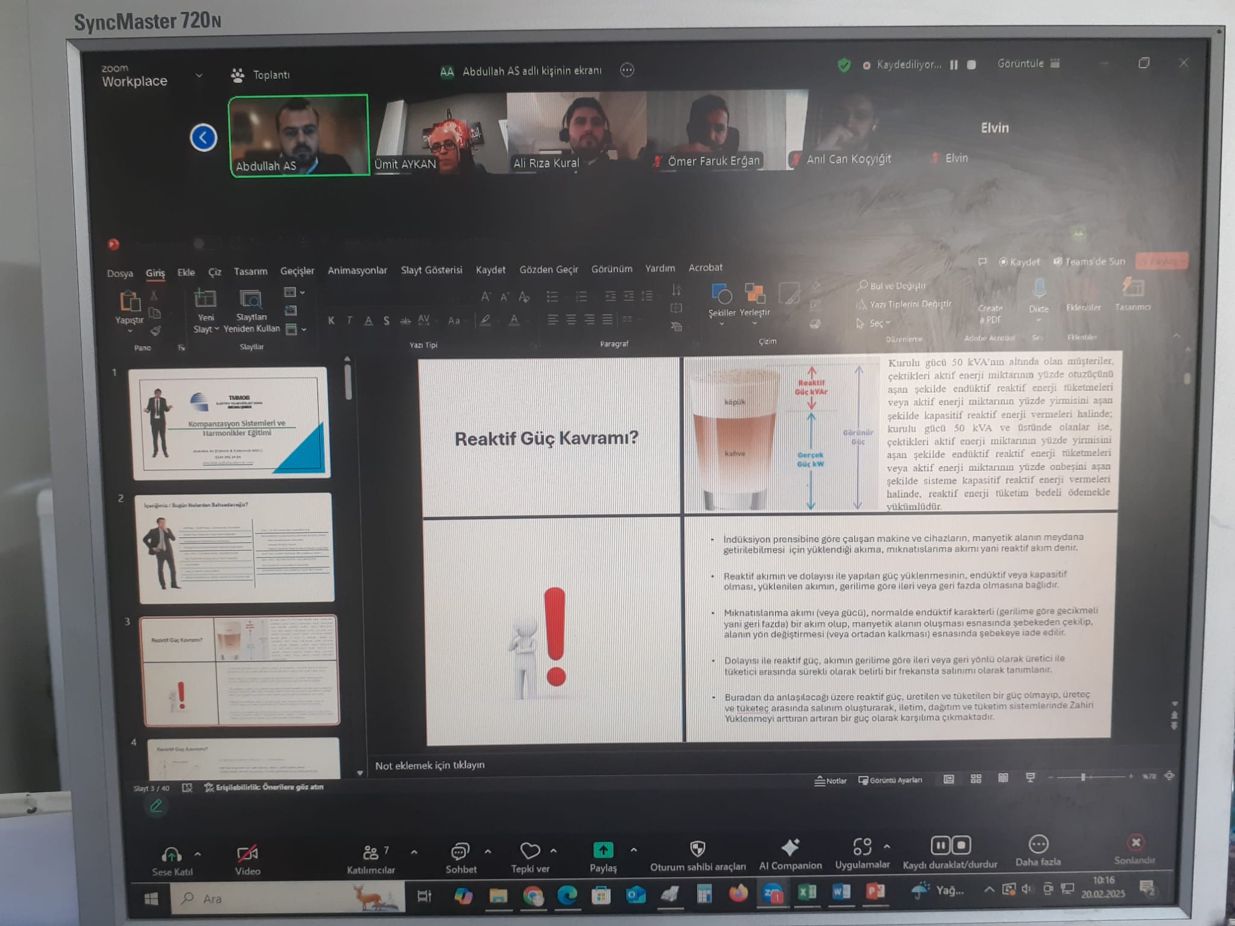The image size is (1235, 926).
Task: Click the AI Companion sparkle icon
Action: point(790,848)
